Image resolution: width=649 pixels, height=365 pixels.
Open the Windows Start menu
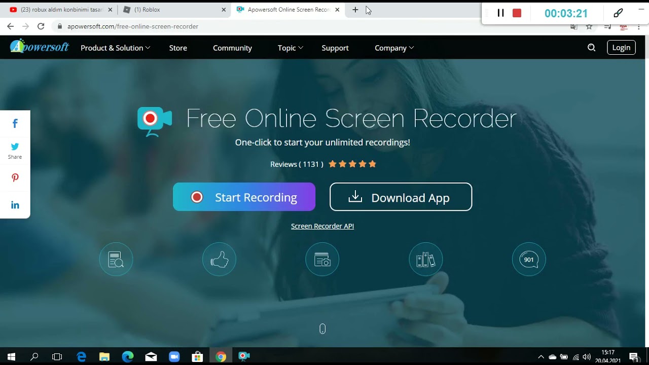click(x=11, y=356)
